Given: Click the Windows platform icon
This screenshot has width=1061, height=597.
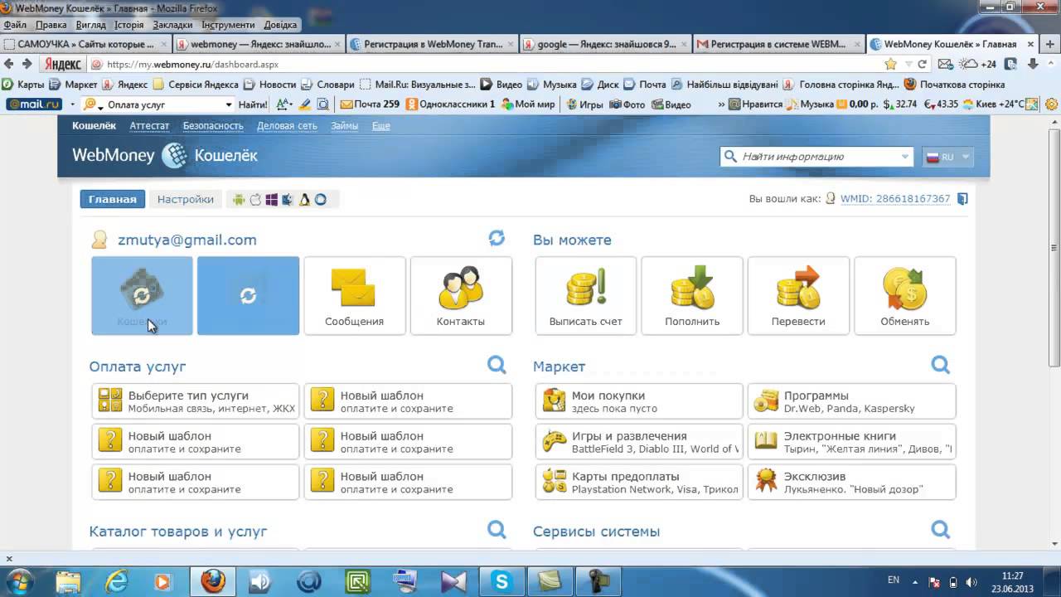Looking at the screenshot, I should [x=271, y=199].
